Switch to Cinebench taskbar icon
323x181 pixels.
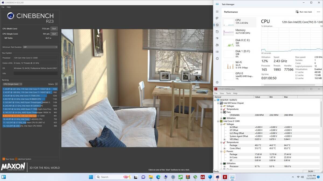click(x=217, y=177)
